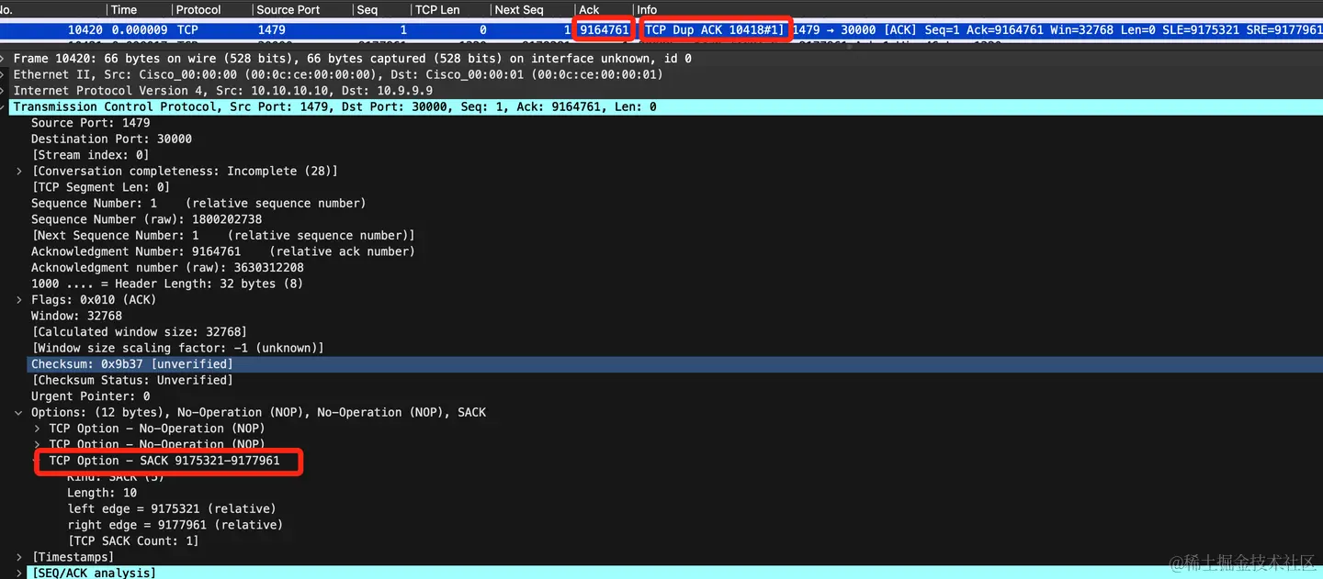Image resolution: width=1323 pixels, height=579 pixels.
Task: Click TCP Dup ACK 10418#1 info text
Action: [715, 30]
